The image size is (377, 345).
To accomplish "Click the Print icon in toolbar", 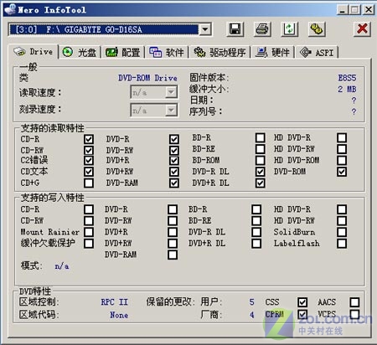I will tap(262, 29).
